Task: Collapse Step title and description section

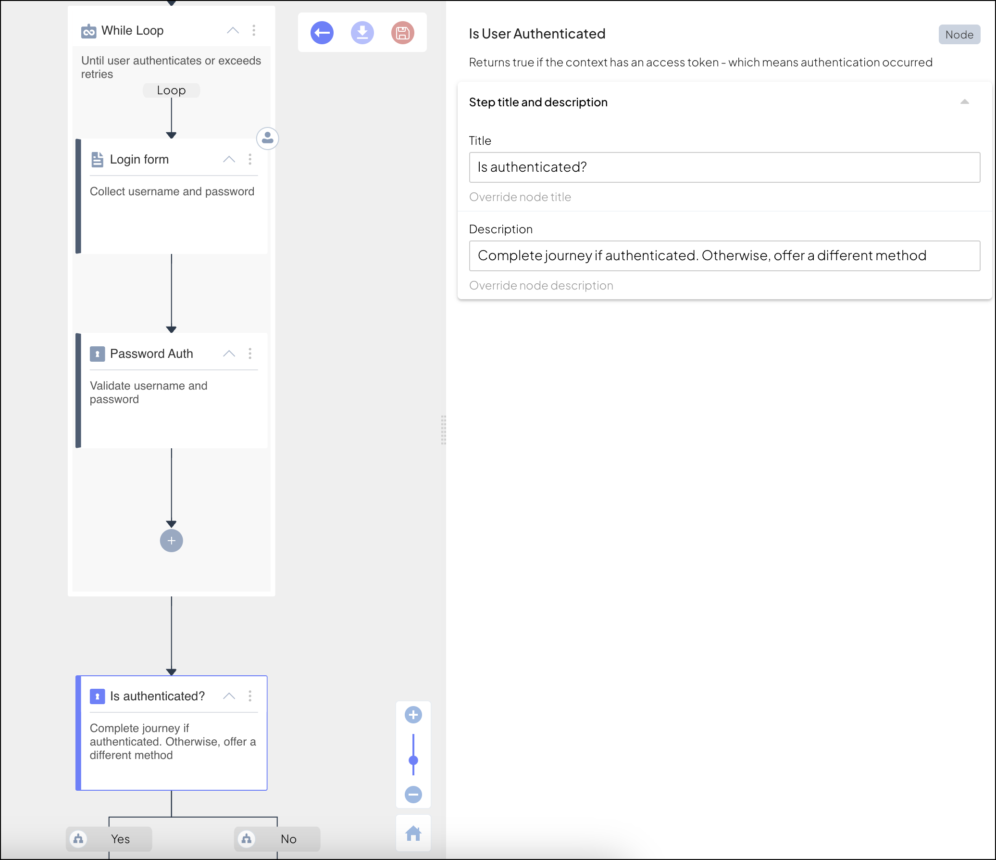Action: [x=964, y=102]
